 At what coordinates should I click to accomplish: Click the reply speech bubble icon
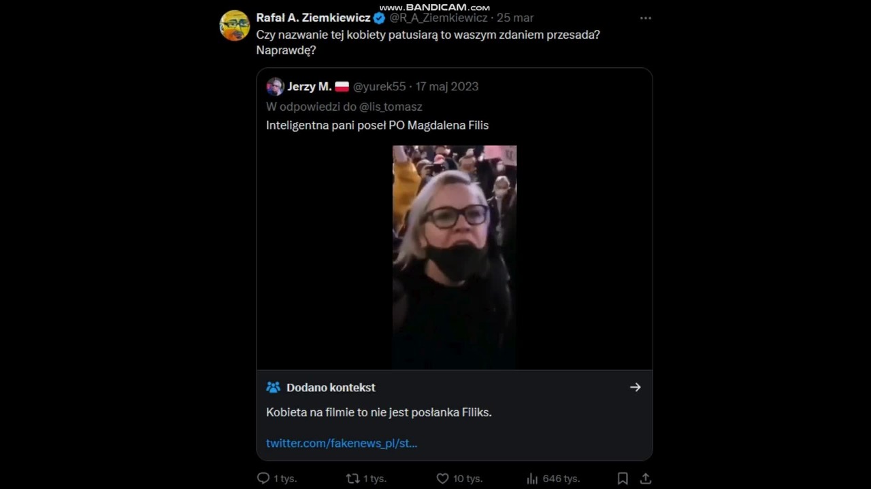(263, 478)
